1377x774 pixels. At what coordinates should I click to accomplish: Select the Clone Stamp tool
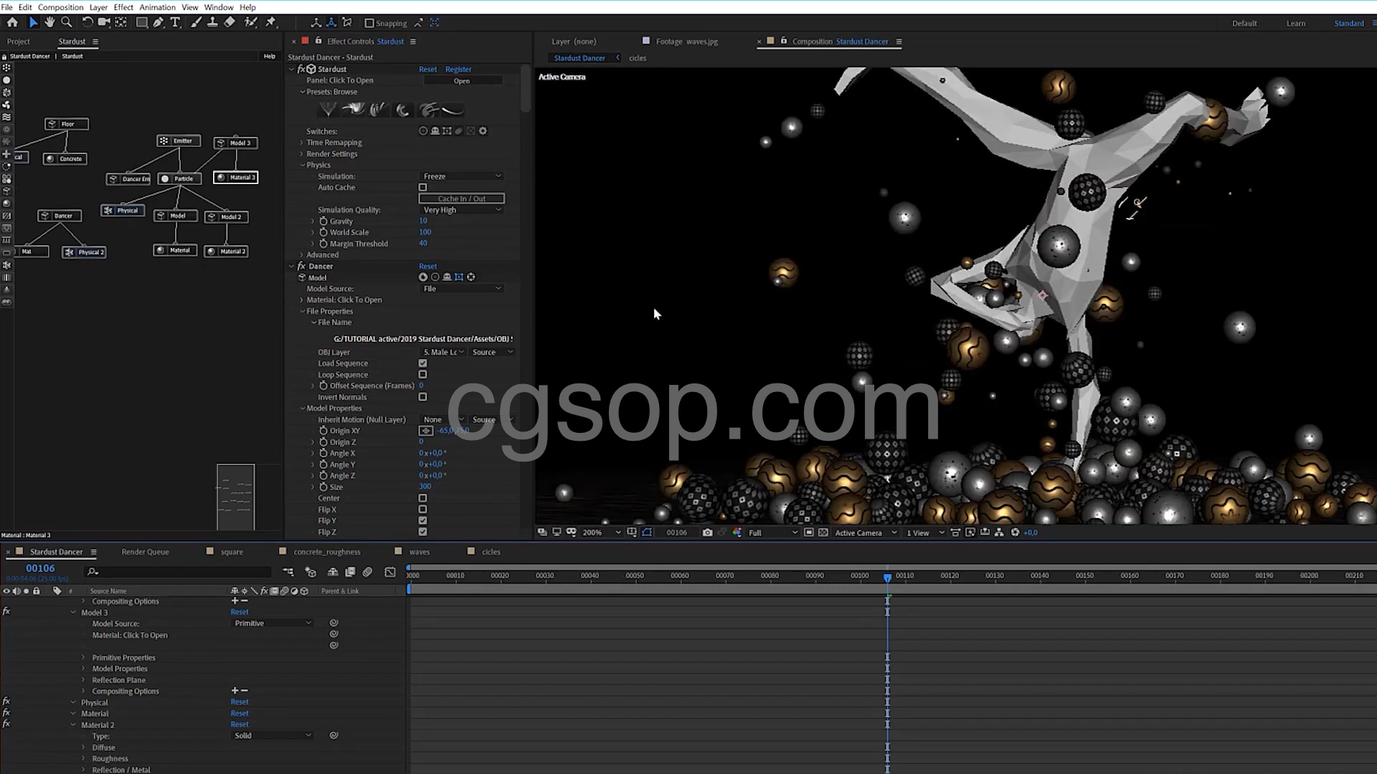click(212, 22)
